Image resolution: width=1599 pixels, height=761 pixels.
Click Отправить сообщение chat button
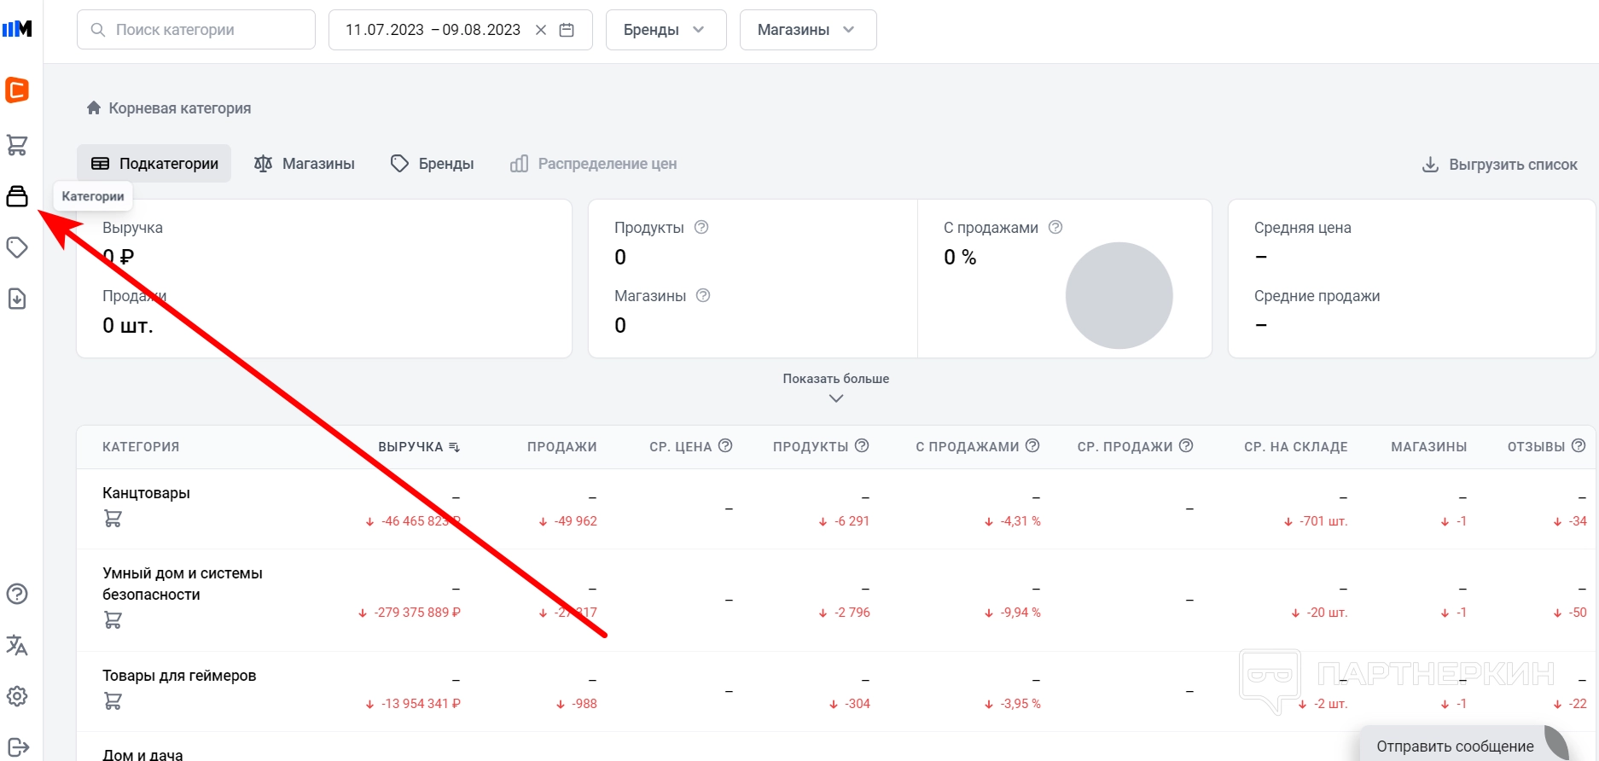1455,746
